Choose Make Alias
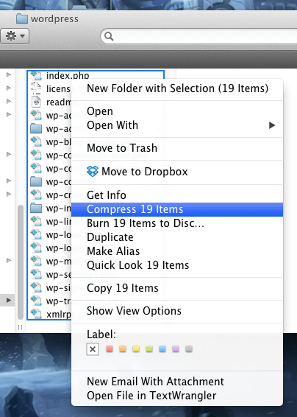This screenshot has height=417, width=297. point(177,251)
